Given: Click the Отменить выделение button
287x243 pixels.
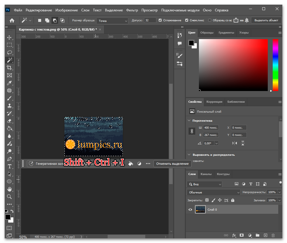Looking at the screenshot, I should tap(172, 164).
